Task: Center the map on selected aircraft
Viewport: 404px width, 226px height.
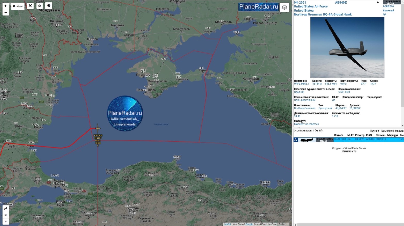Action: [x=39, y=6]
